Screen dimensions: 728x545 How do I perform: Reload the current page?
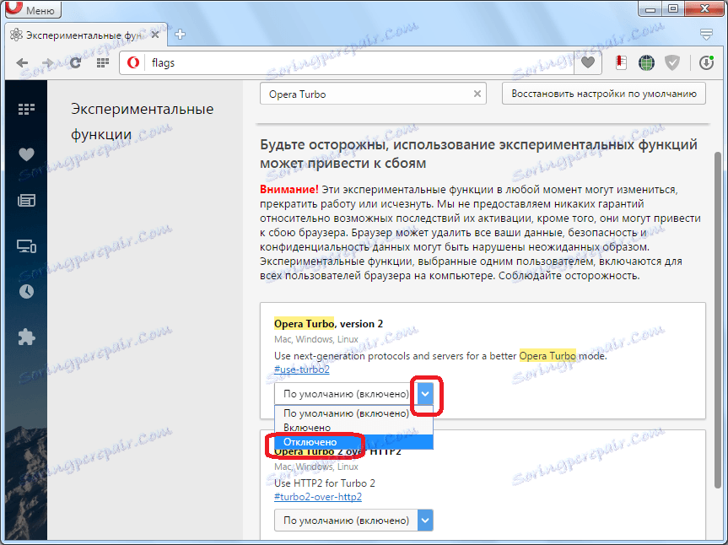pos(75,62)
